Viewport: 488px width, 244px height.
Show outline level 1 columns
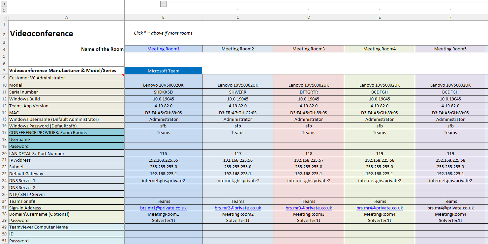[x=4, y=4]
